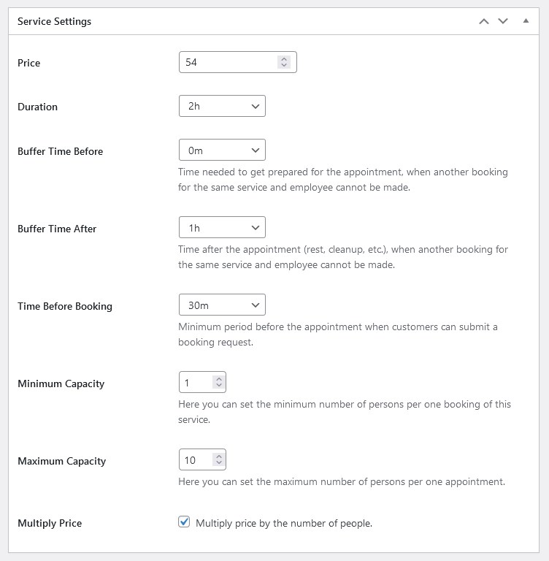Decrement Minimum Capacity with spinner down arrow
This screenshot has width=549, height=561.
coord(219,385)
